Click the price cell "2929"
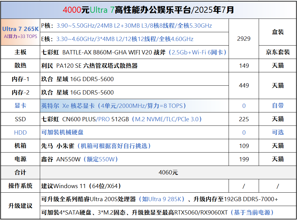Viewport: 297px width, 220px height. point(244,39)
